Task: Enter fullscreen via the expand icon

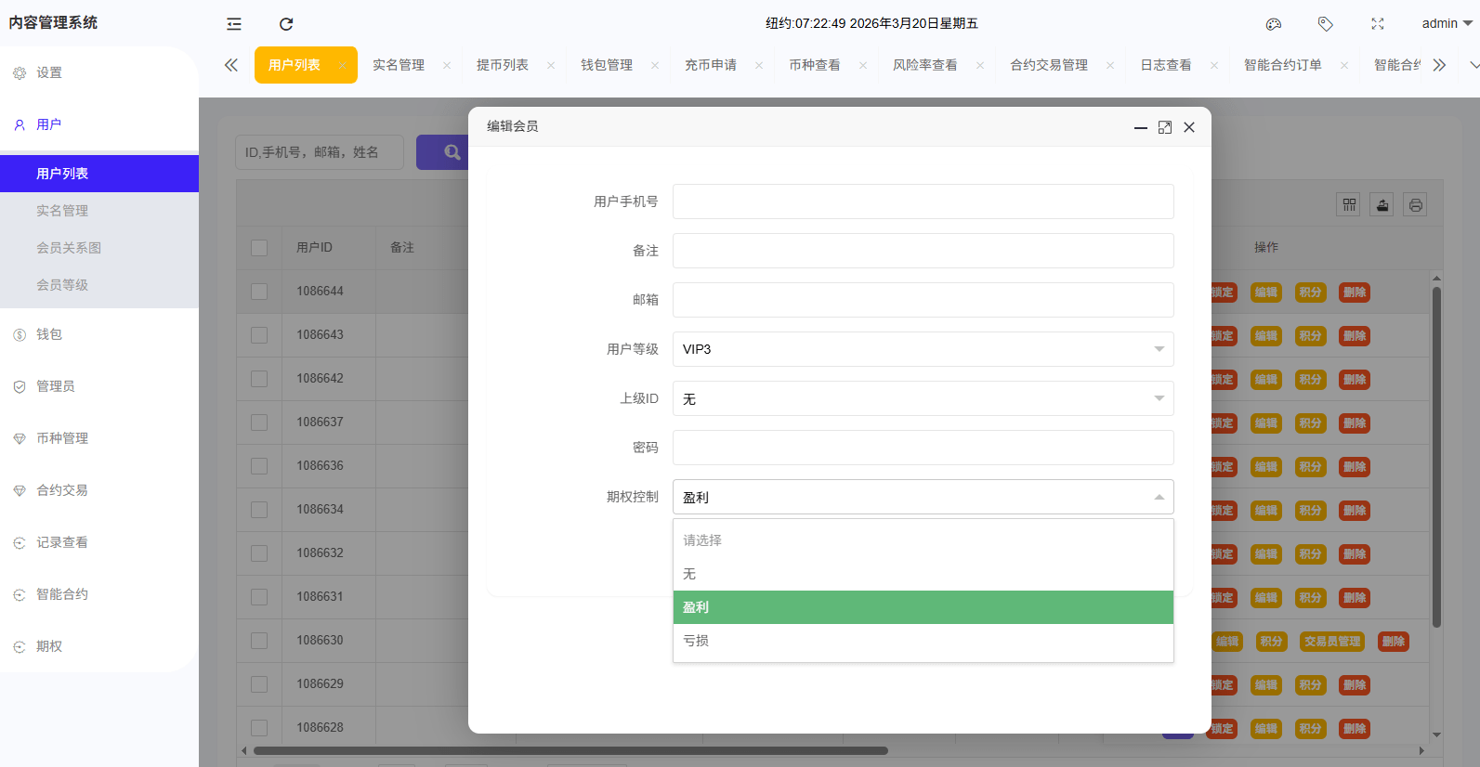Action: [x=1378, y=24]
